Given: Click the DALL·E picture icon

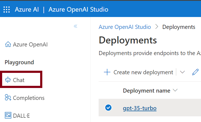Looking at the screenshot, I should click(8, 116).
